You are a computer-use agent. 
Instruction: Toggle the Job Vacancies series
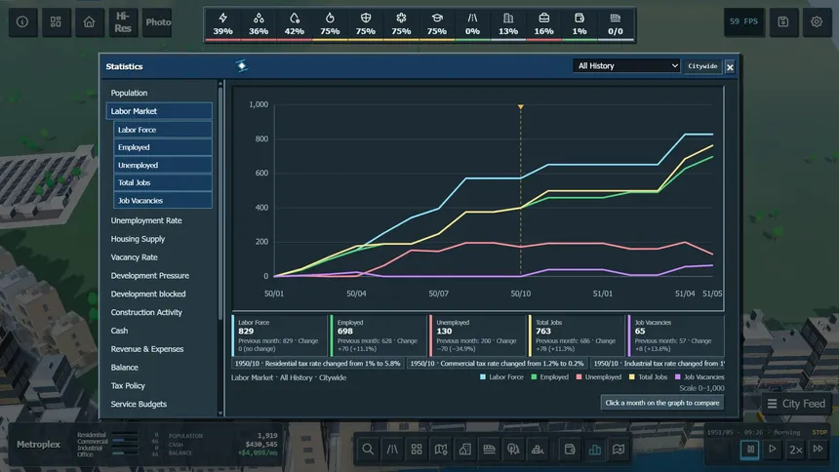pos(163,200)
